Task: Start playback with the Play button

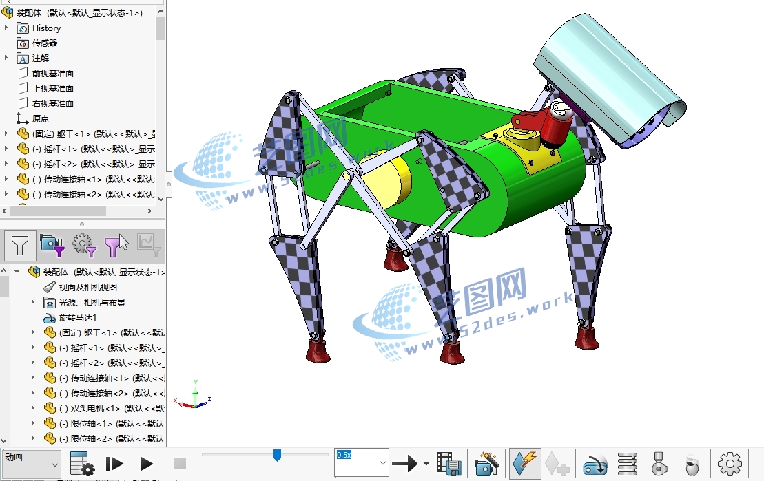Action: click(147, 464)
